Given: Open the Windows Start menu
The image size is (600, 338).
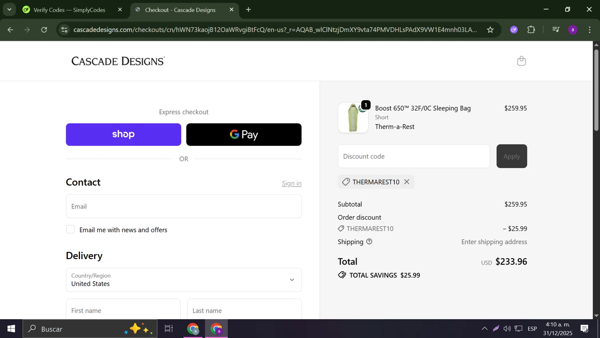Looking at the screenshot, I should (11, 329).
